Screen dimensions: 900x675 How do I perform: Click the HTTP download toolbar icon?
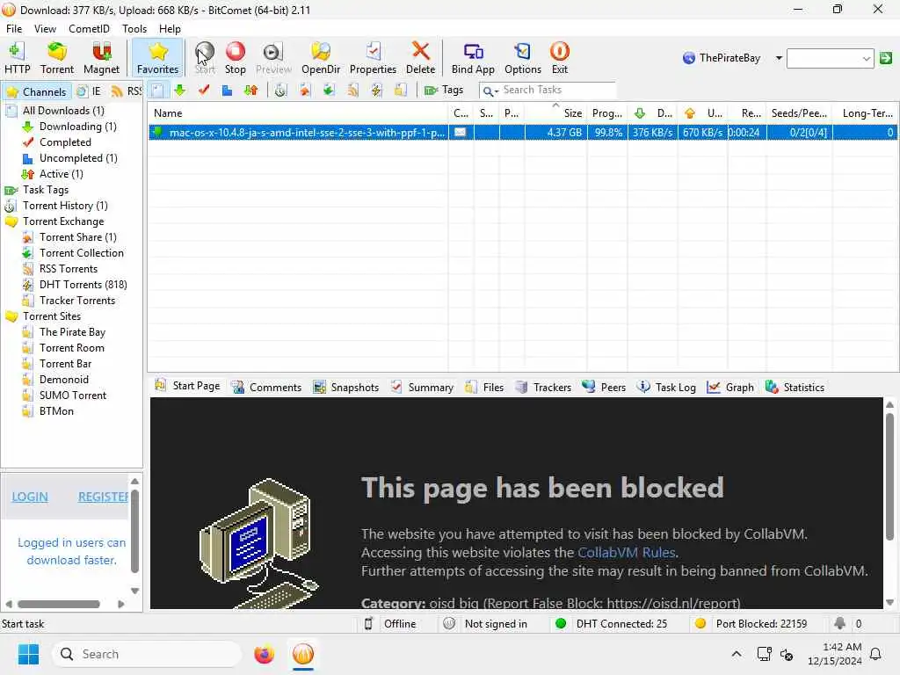(18, 58)
